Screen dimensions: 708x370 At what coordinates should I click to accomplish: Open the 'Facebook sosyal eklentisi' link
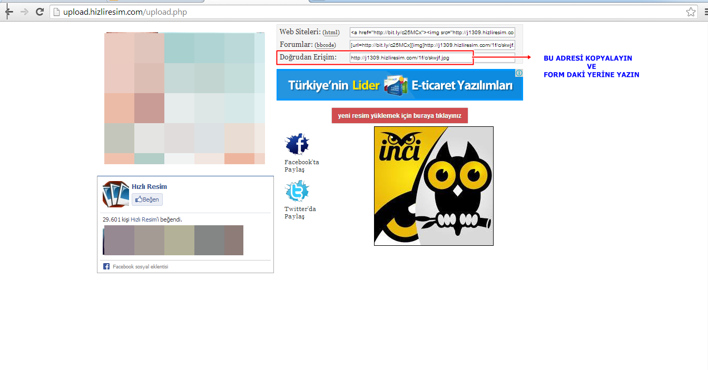pos(140,267)
